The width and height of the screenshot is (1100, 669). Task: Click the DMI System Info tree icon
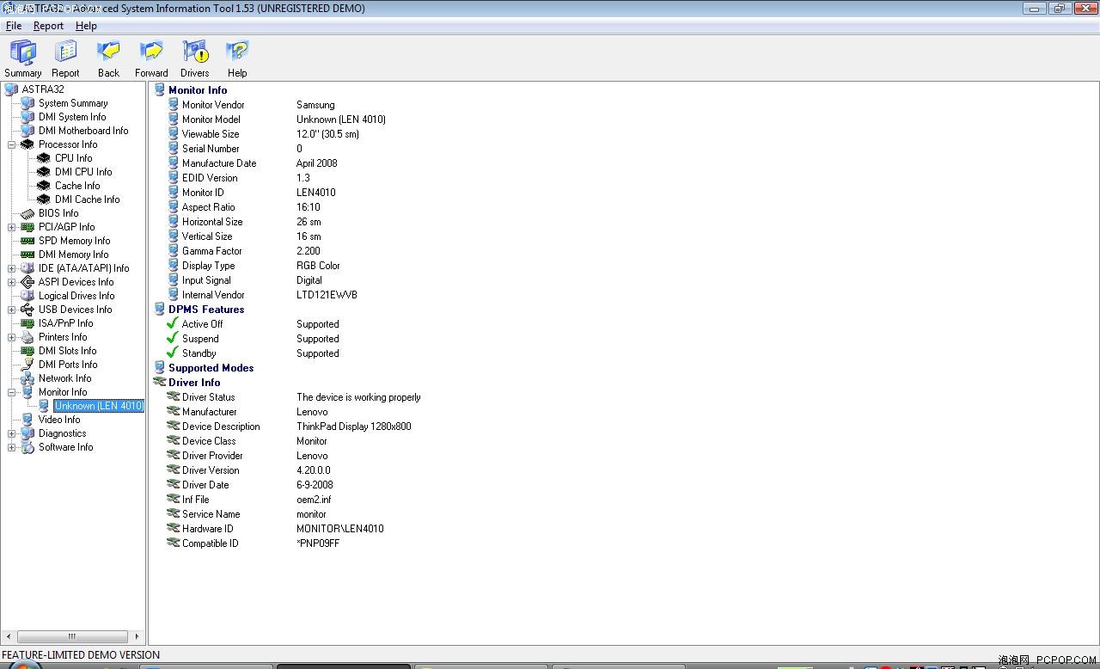27,117
